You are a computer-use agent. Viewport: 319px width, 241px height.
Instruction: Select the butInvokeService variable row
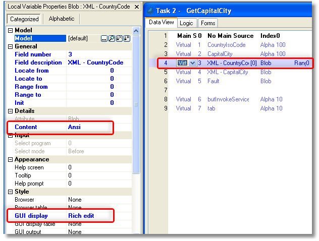coord(228,99)
